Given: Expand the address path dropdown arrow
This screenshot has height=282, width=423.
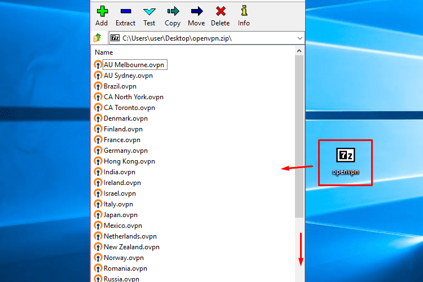Looking at the screenshot, I should click(299, 38).
